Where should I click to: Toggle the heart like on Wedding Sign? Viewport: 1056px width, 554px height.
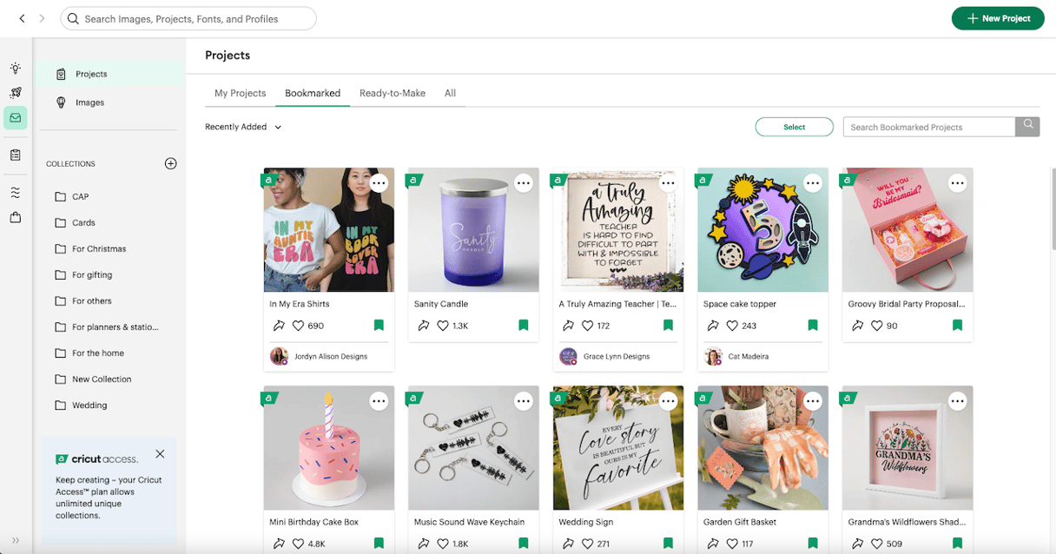tap(587, 543)
